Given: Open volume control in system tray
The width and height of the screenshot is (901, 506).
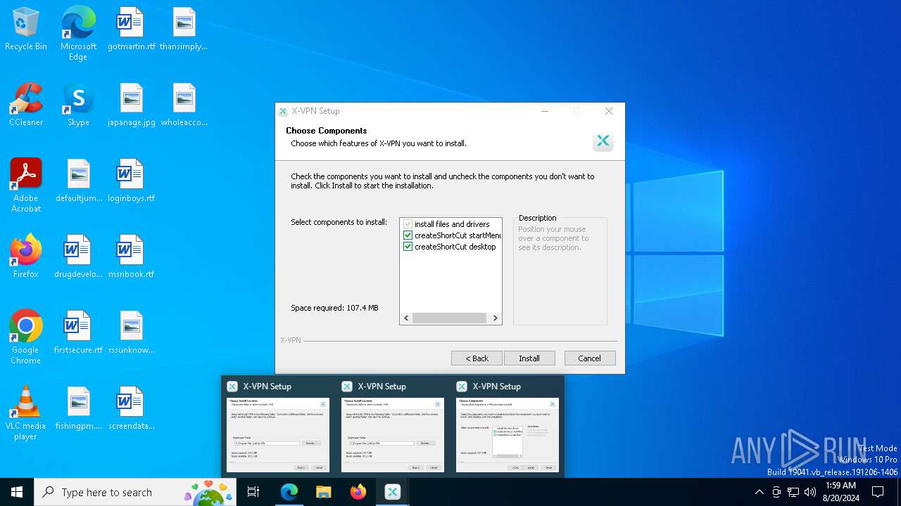Looking at the screenshot, I should pos(810,492).
